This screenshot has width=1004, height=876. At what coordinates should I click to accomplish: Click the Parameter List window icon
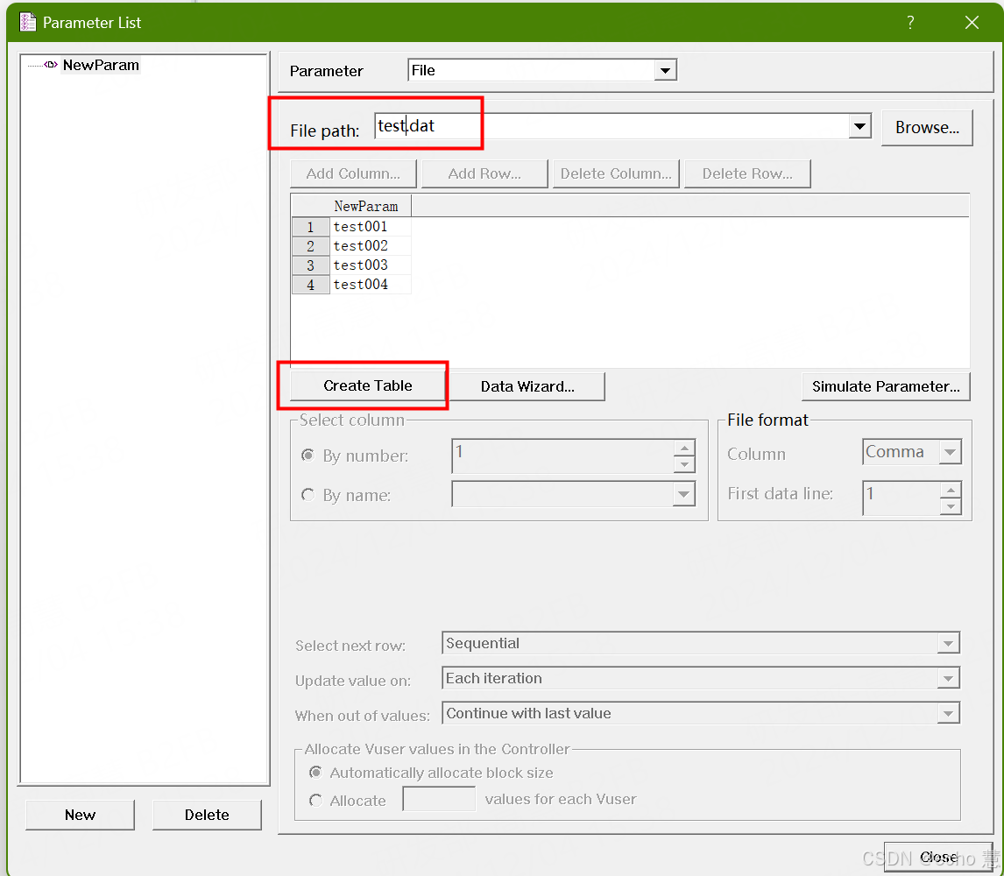[x=27, y=23]
